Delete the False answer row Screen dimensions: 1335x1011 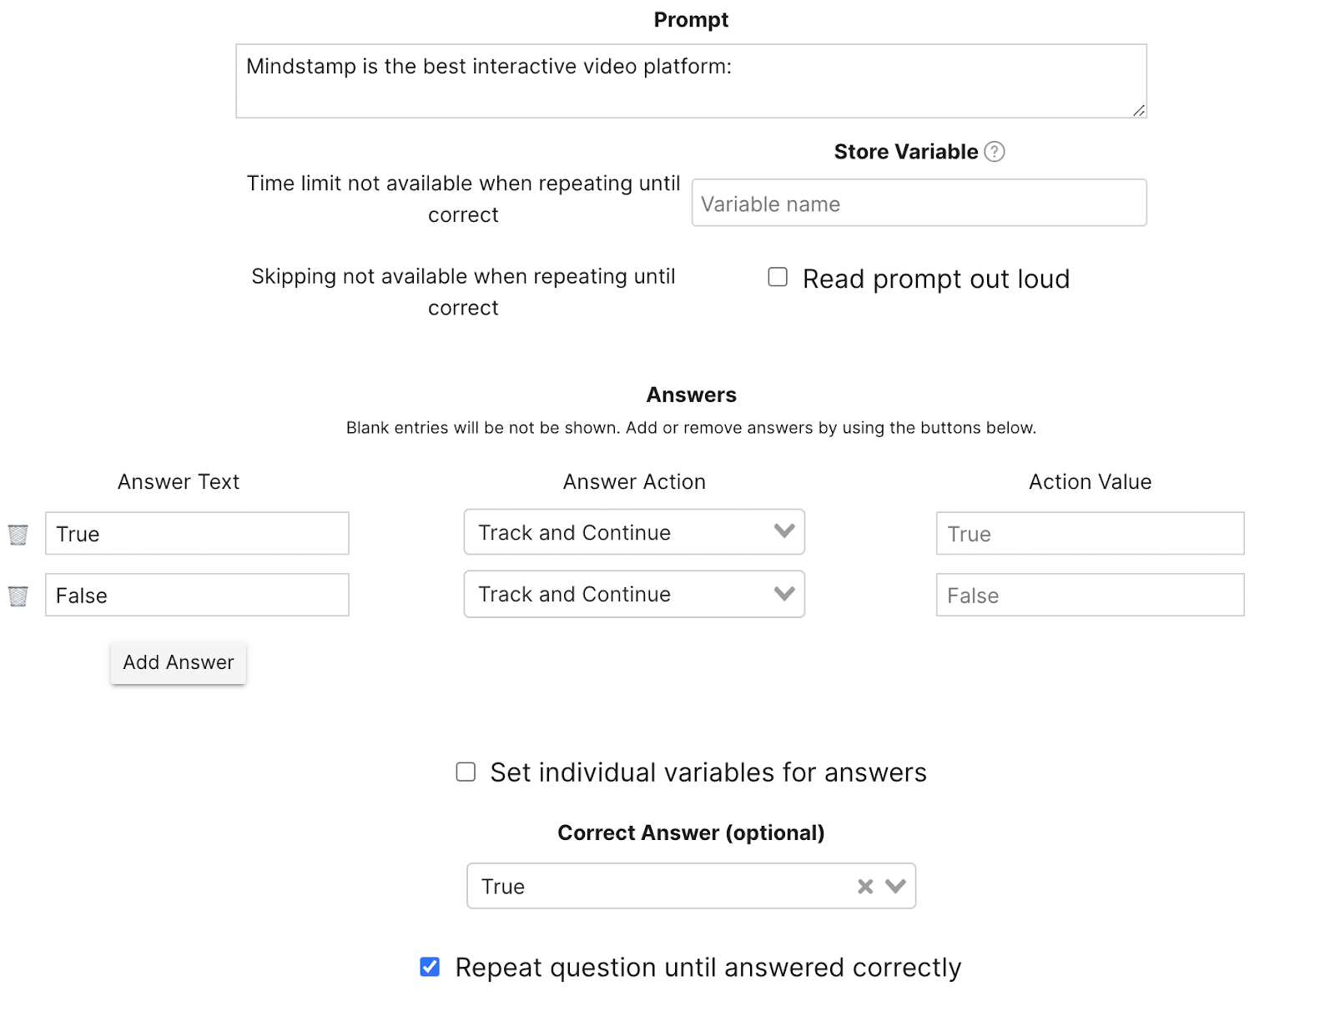(x=18, y=596)
